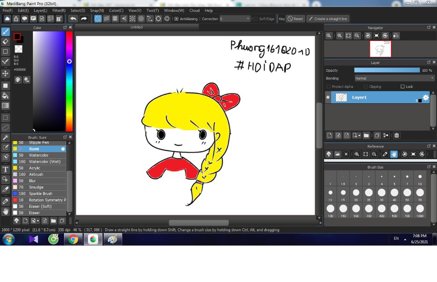This screenshot has height=282, width=437.
Task: Click the Reset button
Action: pyautogui.click(x=295, y=19)
